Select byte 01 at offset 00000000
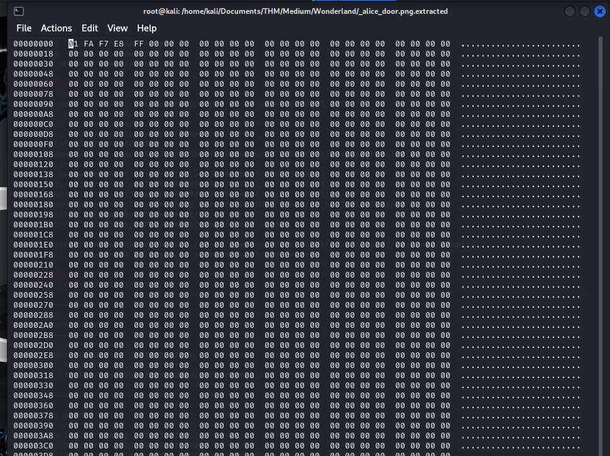This screenshot has height=456, width=610. pyautogui.click(x=74, y=44)
